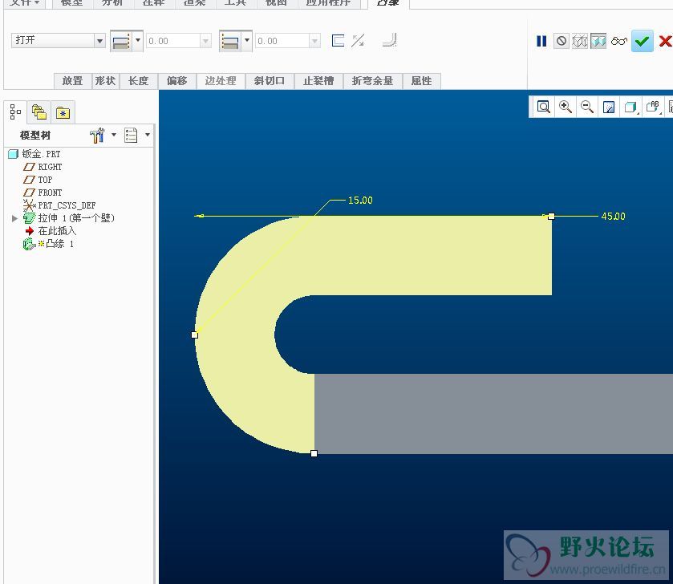Click the Zoom In magnifier icon
673x584 pixels.
point(566,107)
